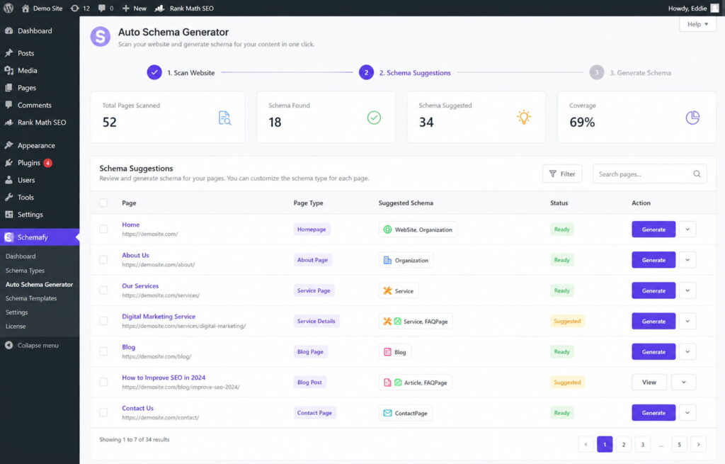725x464 pixels.
Task: Generate schema for the Contact Us page
Action: (x=653, y=413)
